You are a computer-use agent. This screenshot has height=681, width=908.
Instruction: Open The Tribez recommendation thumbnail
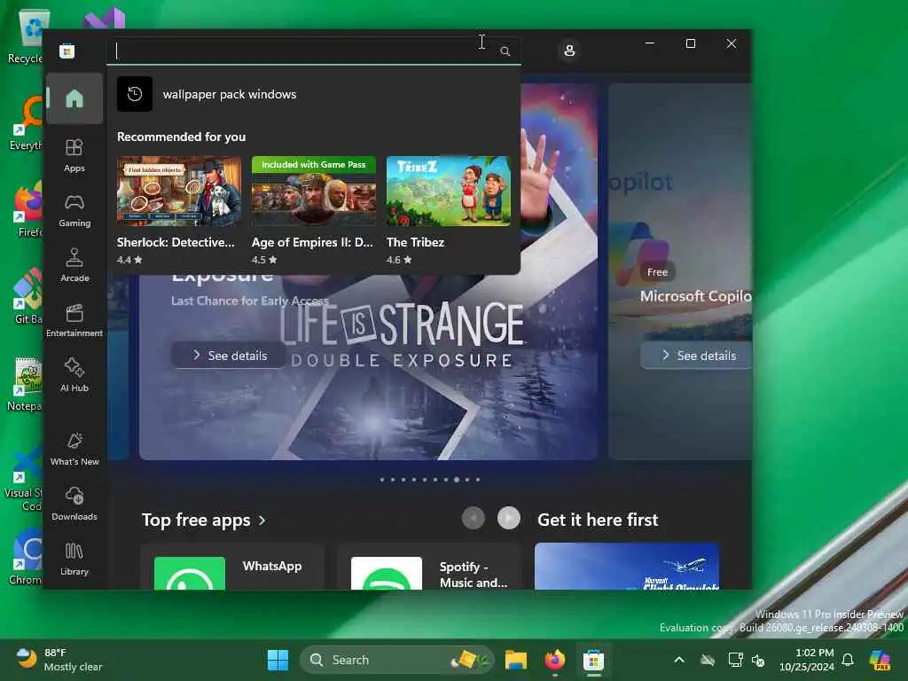tap(449, 191)
